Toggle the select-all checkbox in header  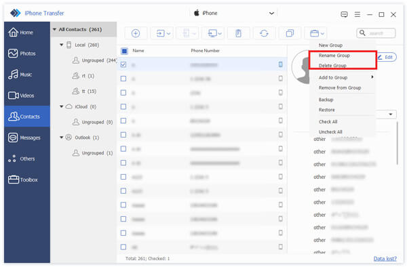point(124,51)
